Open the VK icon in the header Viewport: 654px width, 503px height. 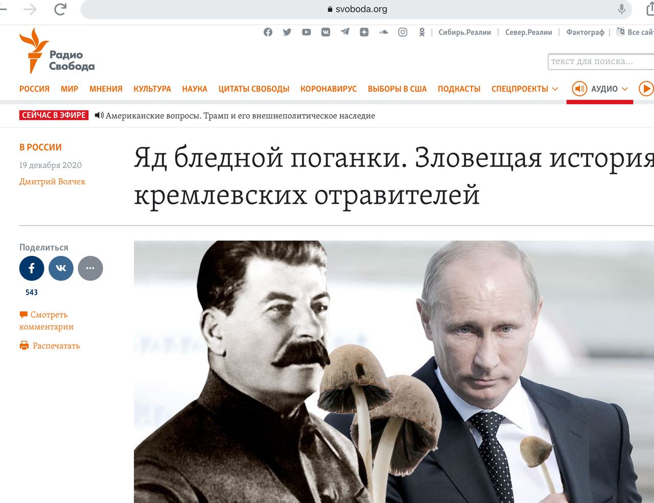coord(325,32)
